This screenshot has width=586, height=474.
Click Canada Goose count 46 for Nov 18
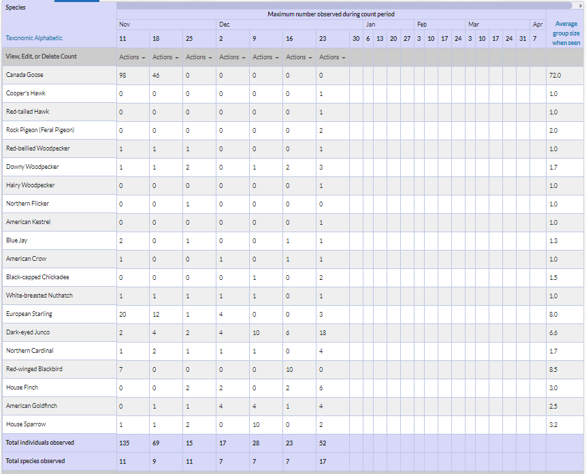tap(157, 75)
